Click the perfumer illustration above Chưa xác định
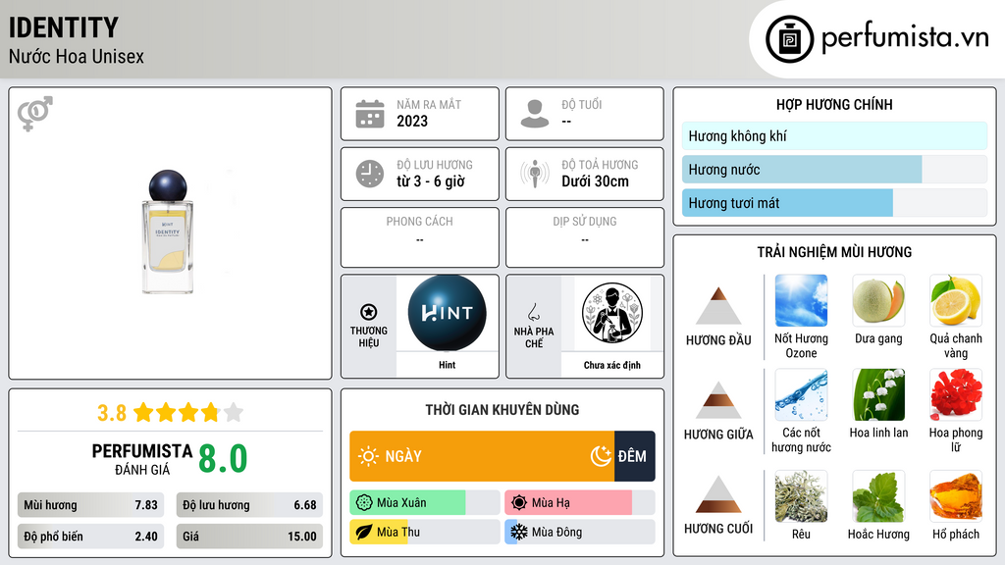Viewport: 1005px width, 565px height. [612, 313]
